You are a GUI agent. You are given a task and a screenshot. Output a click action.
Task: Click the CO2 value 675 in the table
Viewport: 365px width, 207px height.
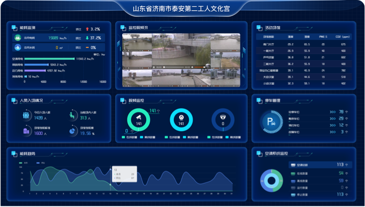[343, 44]
